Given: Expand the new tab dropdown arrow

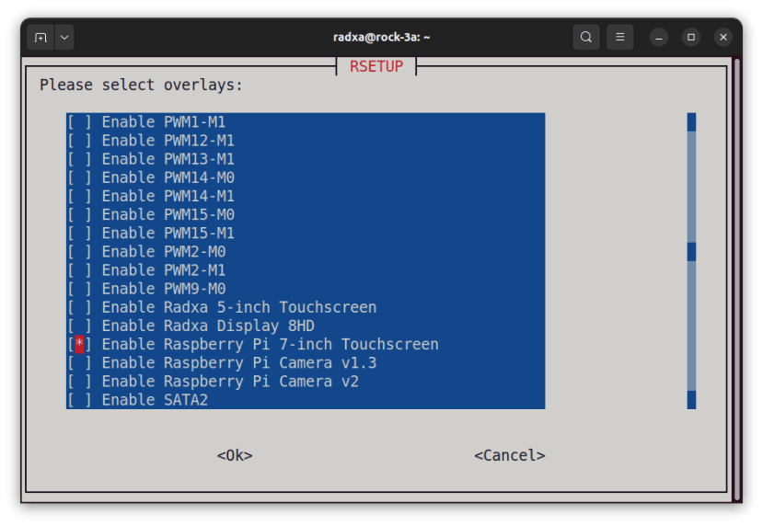Looking at the screenshot, I should click(x=64, y=38).
